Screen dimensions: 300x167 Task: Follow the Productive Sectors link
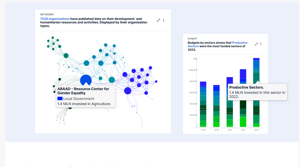tap(217, 45)
